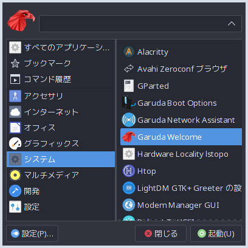This screenshot has width=248, height=248.
Task: Click the システム gear icon
Action: click(x=15, y=159)
